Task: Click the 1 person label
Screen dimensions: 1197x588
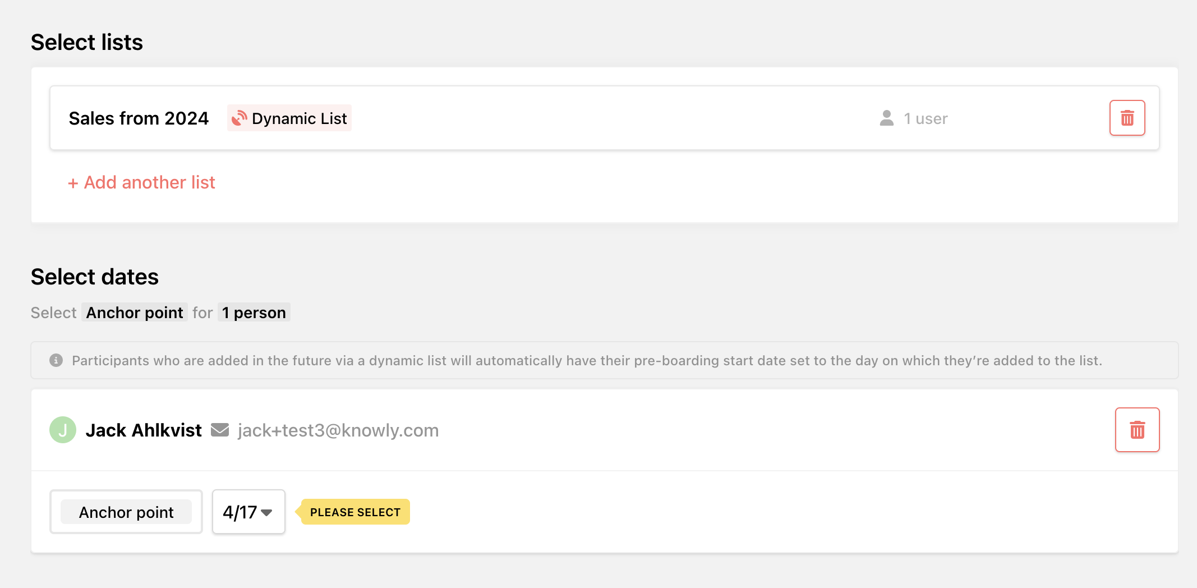Action: pos(254,313)
